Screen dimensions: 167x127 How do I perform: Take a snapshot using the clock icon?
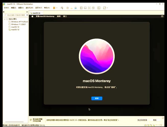(x=67, y=8)
